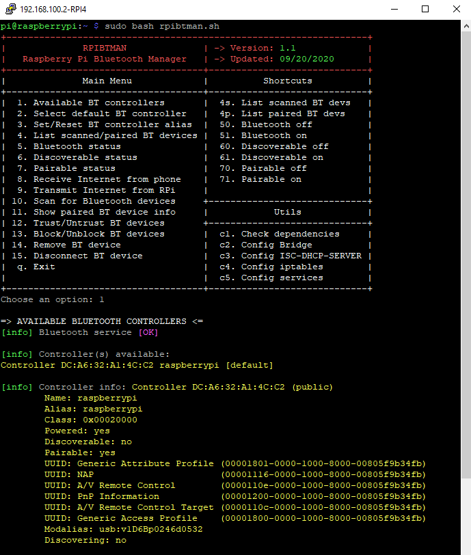
Task: Click '50. Bluetooth off' shortcut
Action: pos(266,125)
